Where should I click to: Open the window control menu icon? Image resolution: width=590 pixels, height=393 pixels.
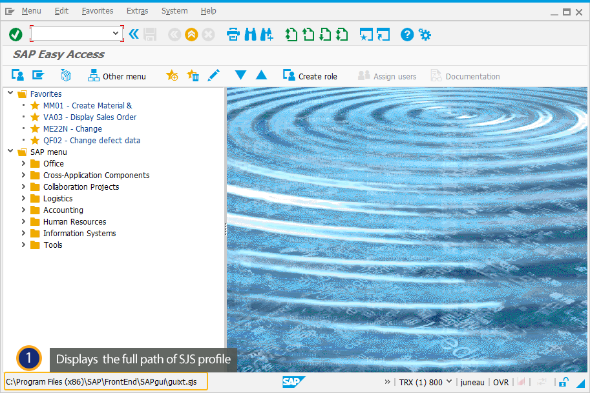pos(10,11)
